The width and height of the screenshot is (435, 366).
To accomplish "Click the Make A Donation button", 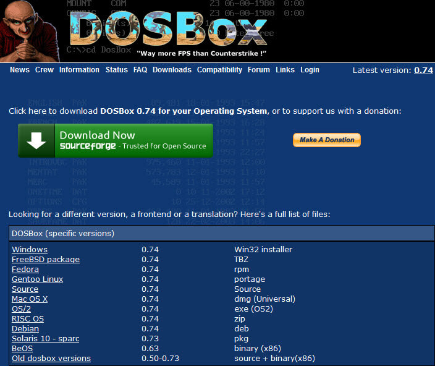I will click(x=327, y=140).
